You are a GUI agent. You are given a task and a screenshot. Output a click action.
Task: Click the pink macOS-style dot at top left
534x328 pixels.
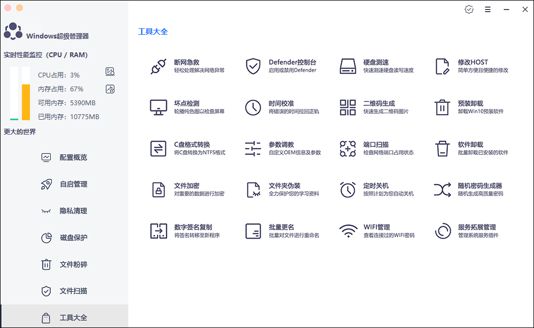click(8, 7)
